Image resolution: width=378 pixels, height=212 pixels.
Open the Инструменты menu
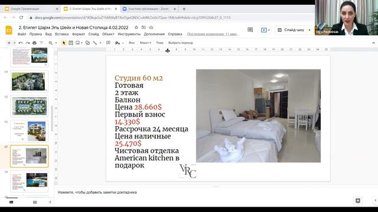pos(129,34)
